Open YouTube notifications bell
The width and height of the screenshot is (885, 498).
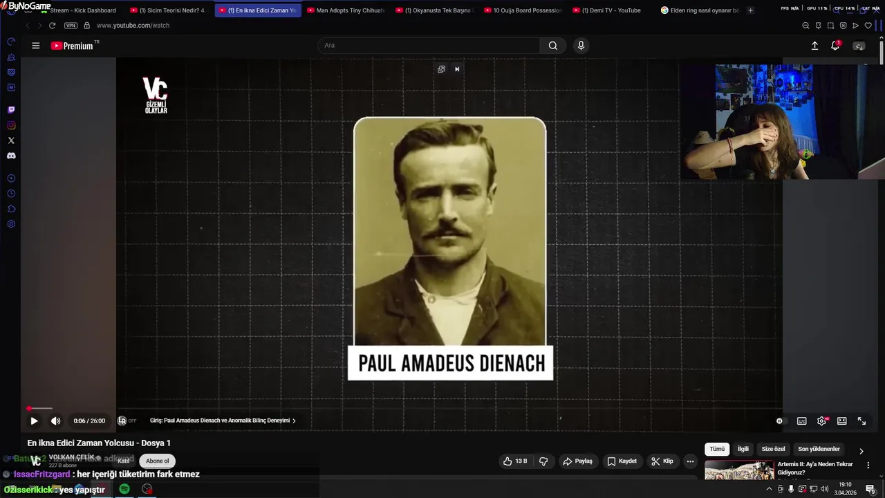click(835, 46)
